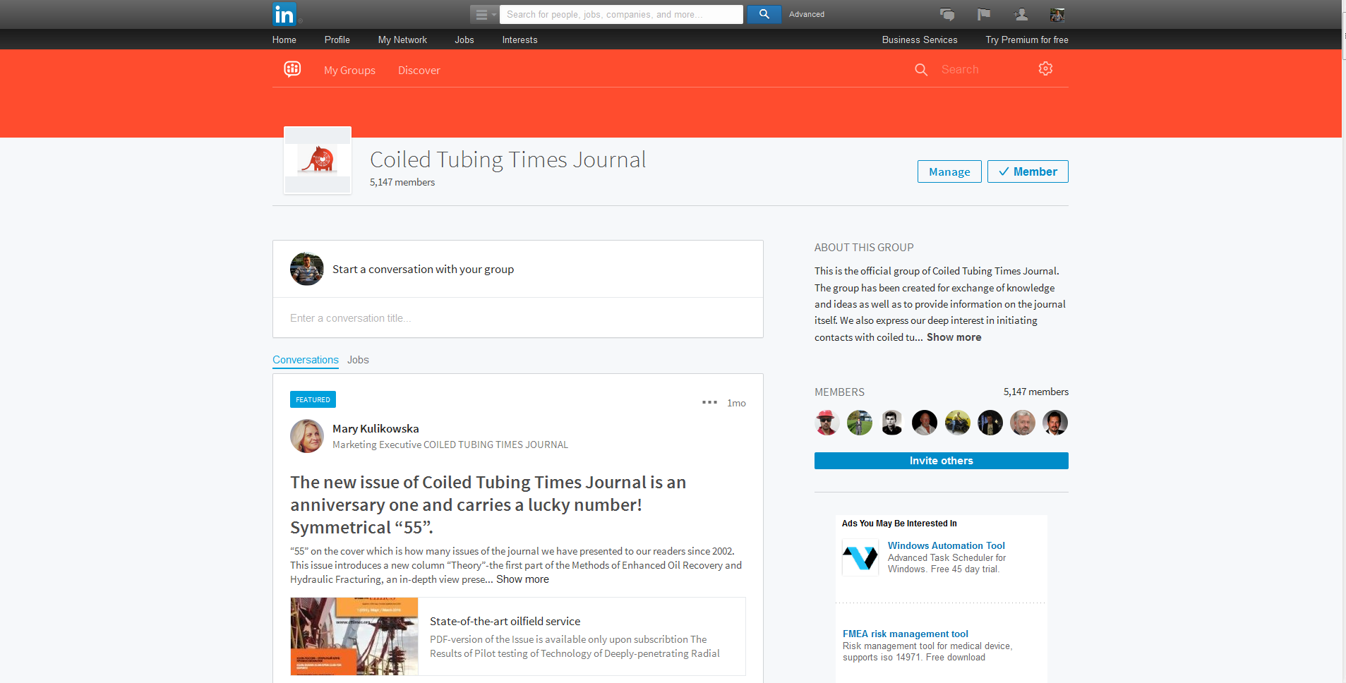This screenshot has width=1346, height=683.
Task: Open Business Services menu
Action: [x=920, y=40]
